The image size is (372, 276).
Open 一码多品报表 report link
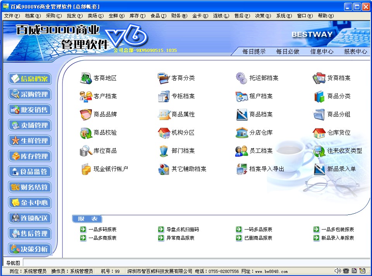click(258, 229)
